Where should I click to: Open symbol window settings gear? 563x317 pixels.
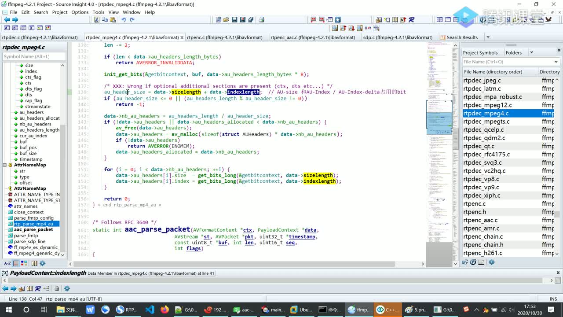pyautogui.click(x=43, y=263)
